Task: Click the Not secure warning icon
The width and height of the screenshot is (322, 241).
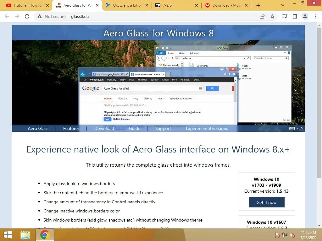Action: click(x=40, y=16)
